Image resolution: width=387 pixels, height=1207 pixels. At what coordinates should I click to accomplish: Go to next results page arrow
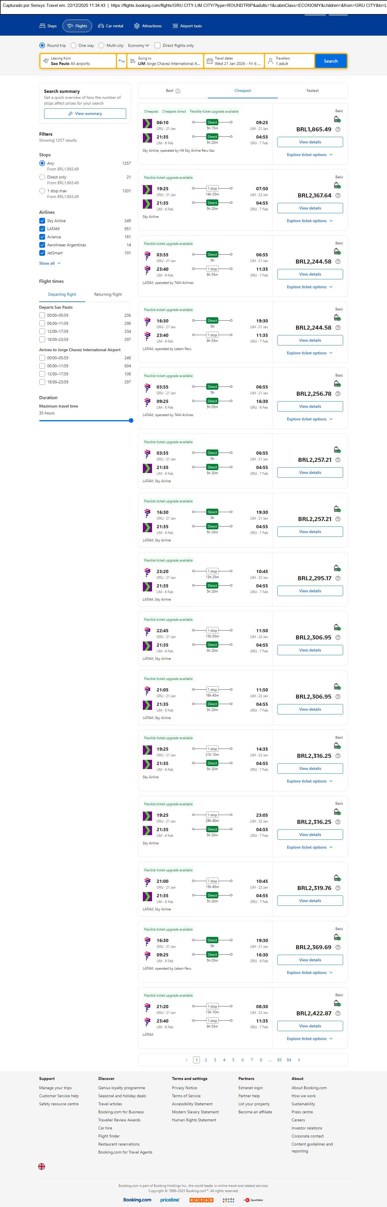point(299,1060)
